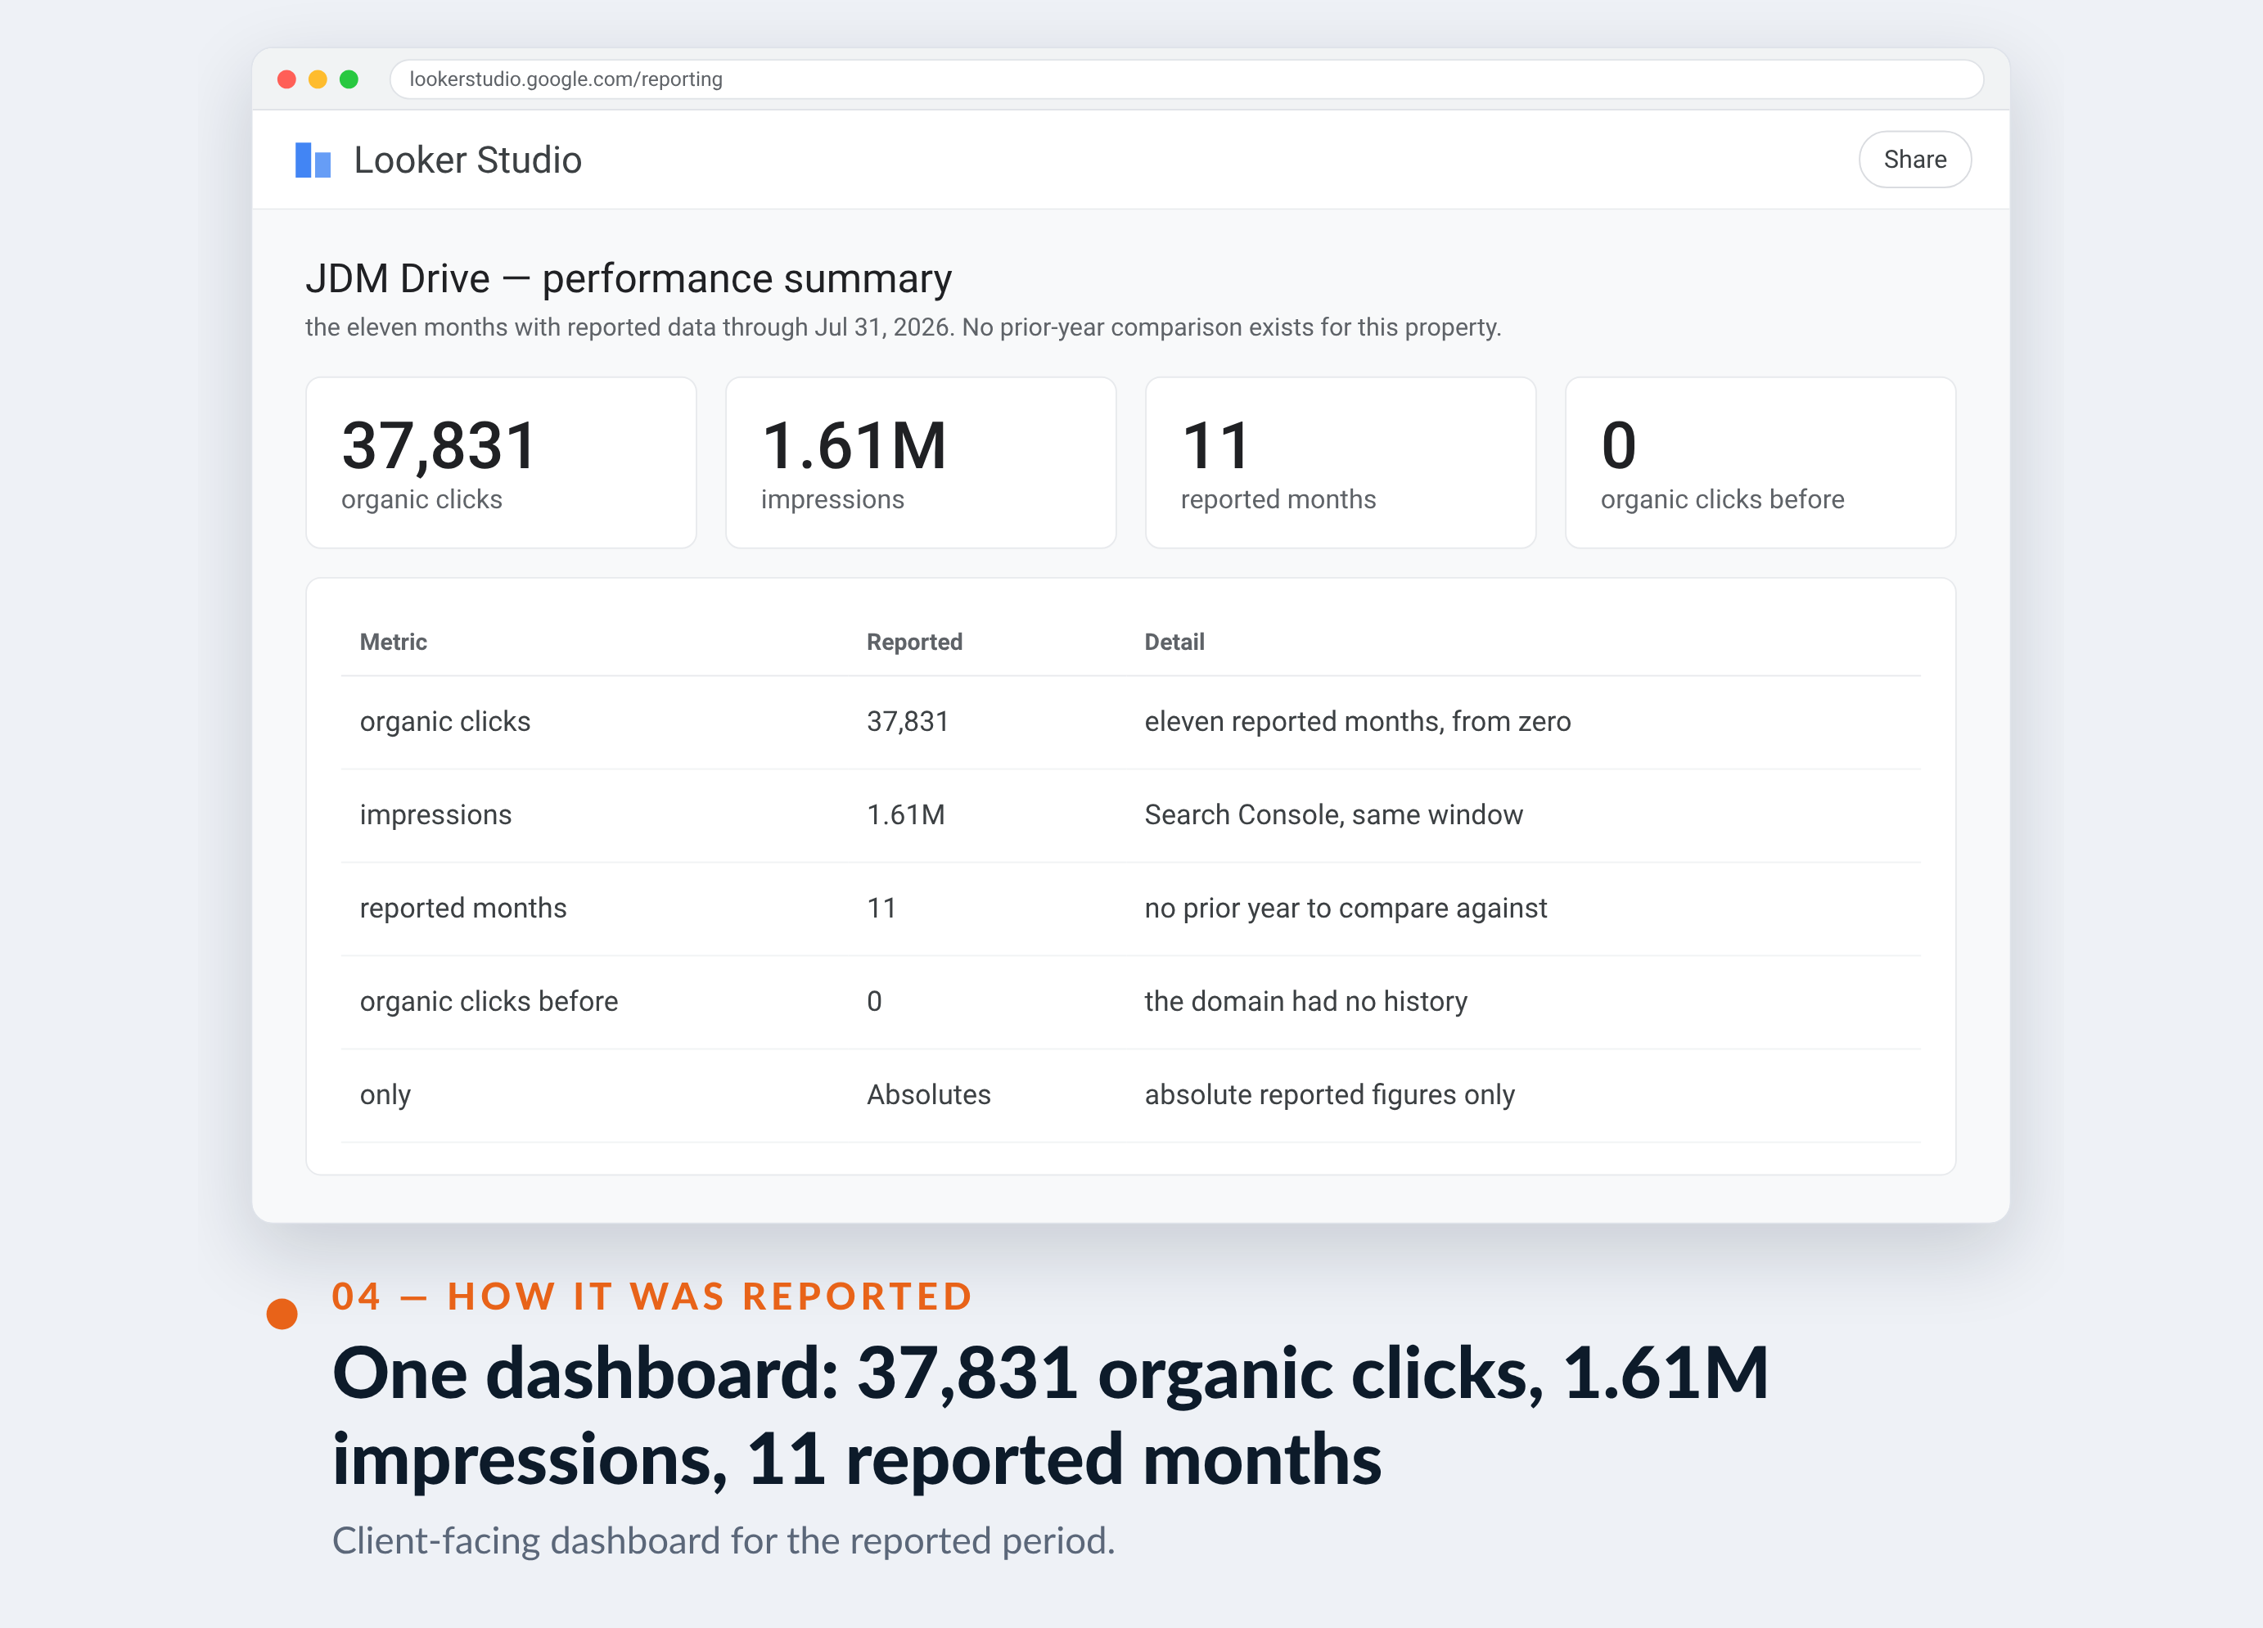Click the yellow minimize window dot
This screenshot has width=2263, height=1628.
coord(318,79)
